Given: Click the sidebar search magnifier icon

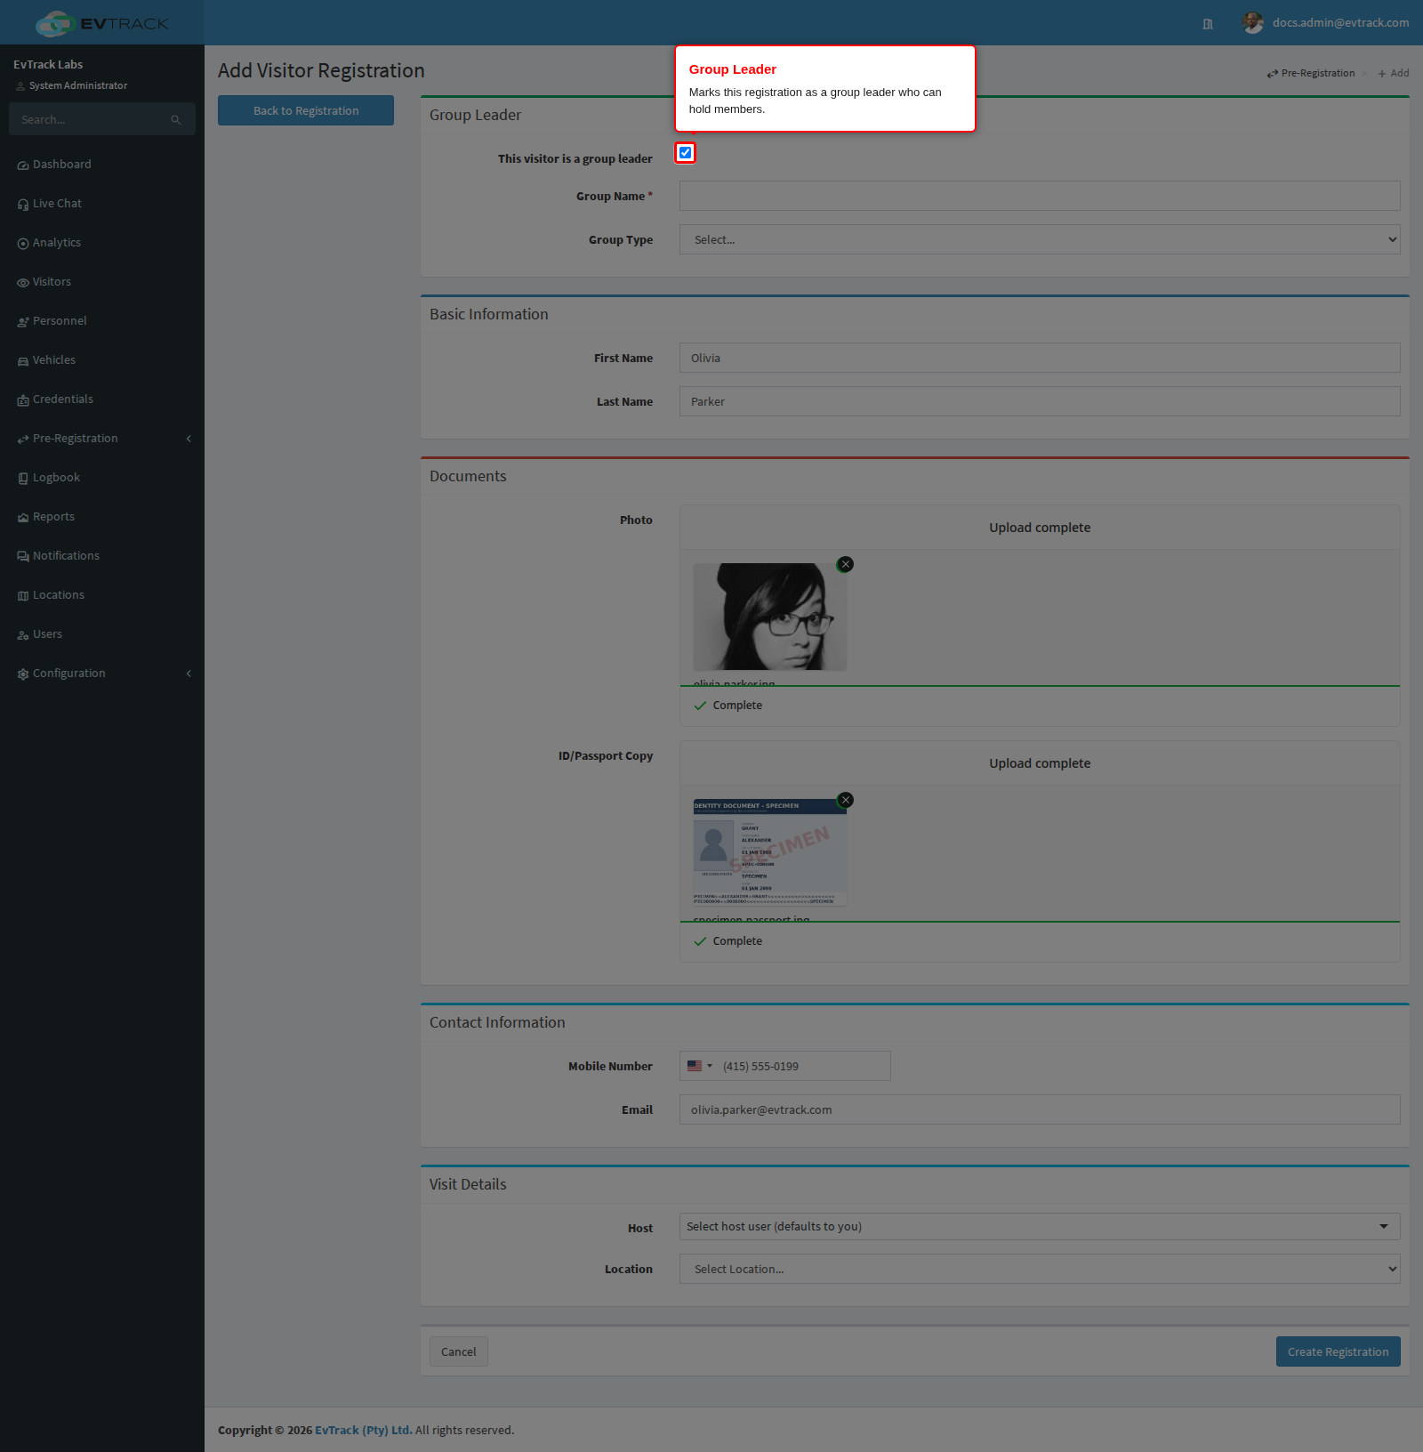Looking at the screenshot, I should pyautogui.click(x=176, y=120).
